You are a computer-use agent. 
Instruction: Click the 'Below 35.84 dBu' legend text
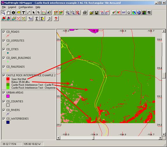21,82
